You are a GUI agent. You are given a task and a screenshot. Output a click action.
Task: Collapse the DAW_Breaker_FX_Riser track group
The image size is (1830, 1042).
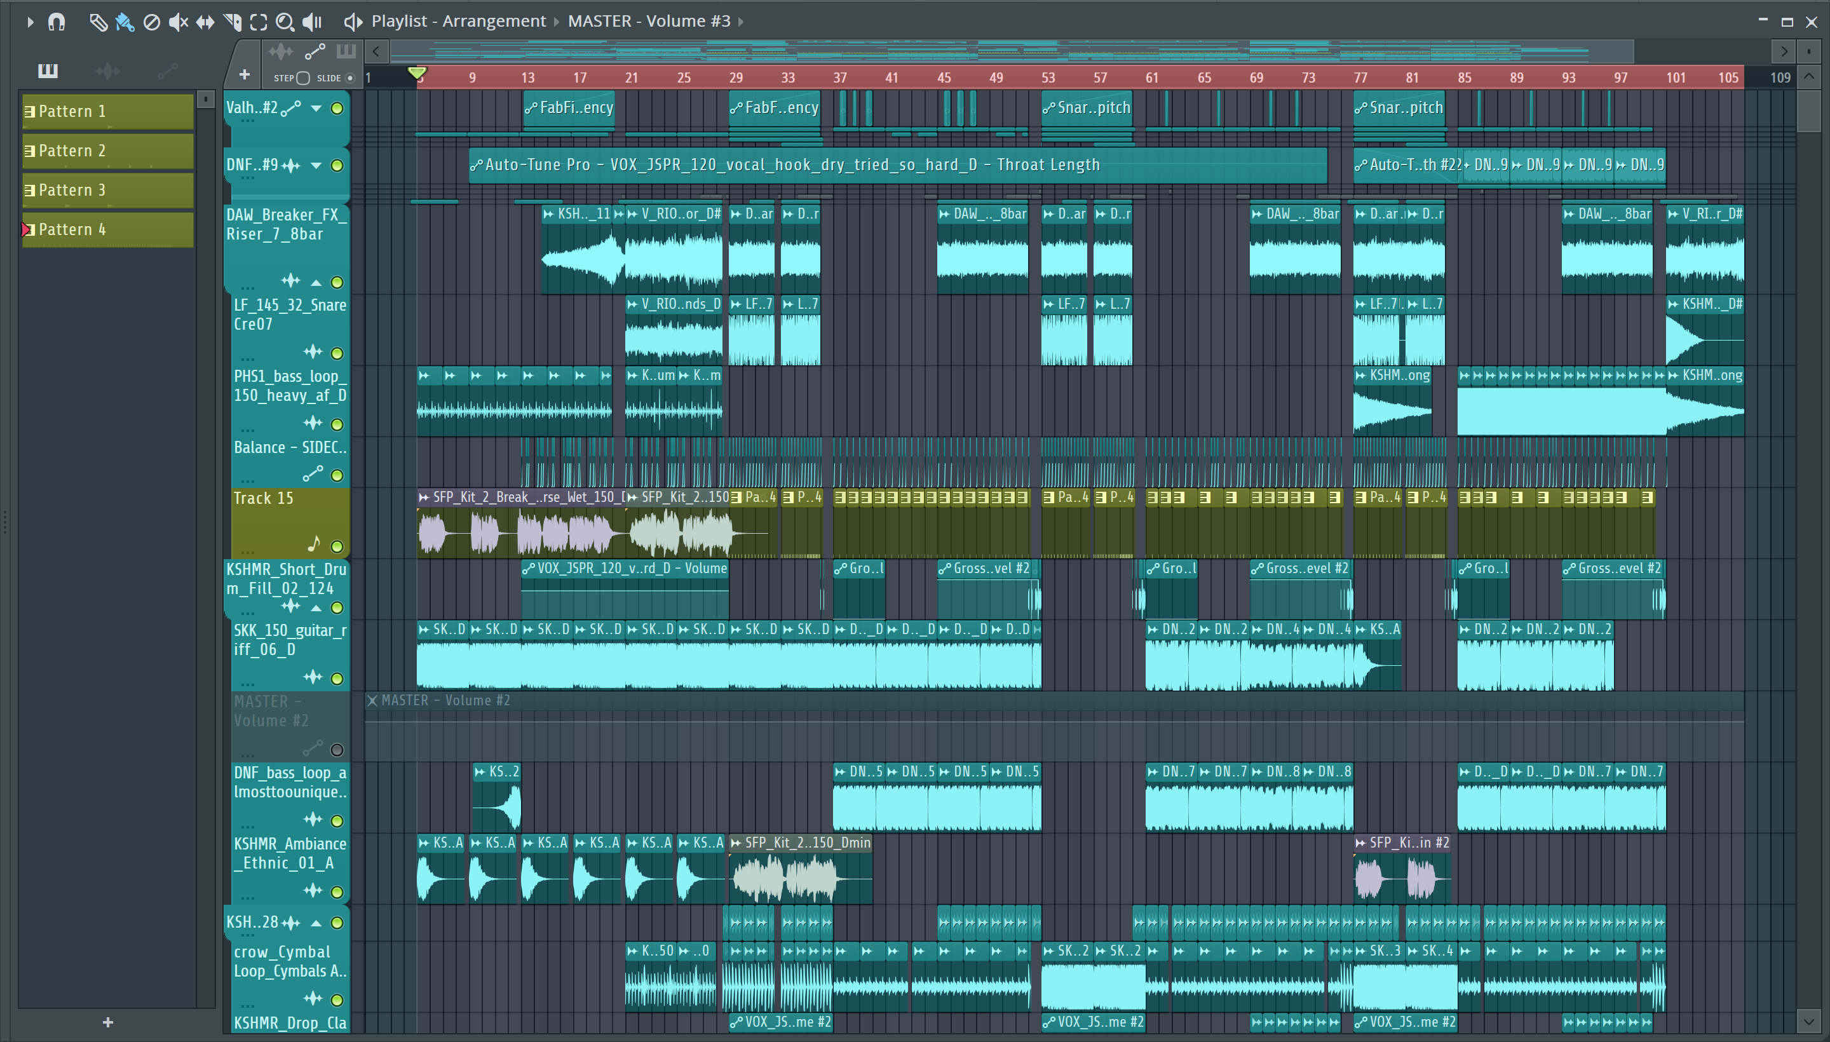tap(316, 282)
